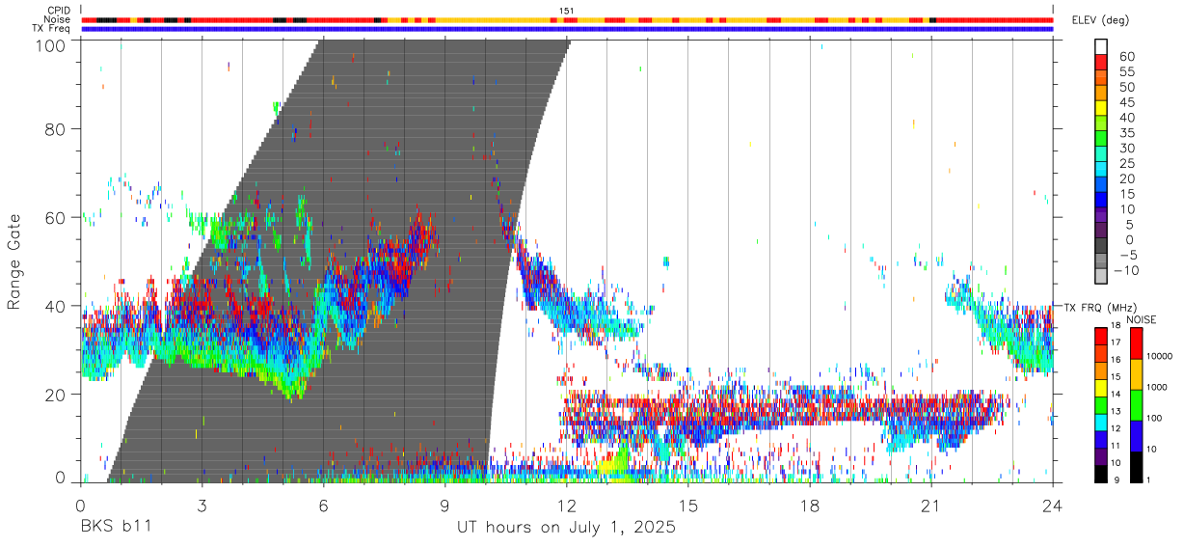Click the NOISE legend title
This screenshot has width=1184, height=547.
point(1143,319)
